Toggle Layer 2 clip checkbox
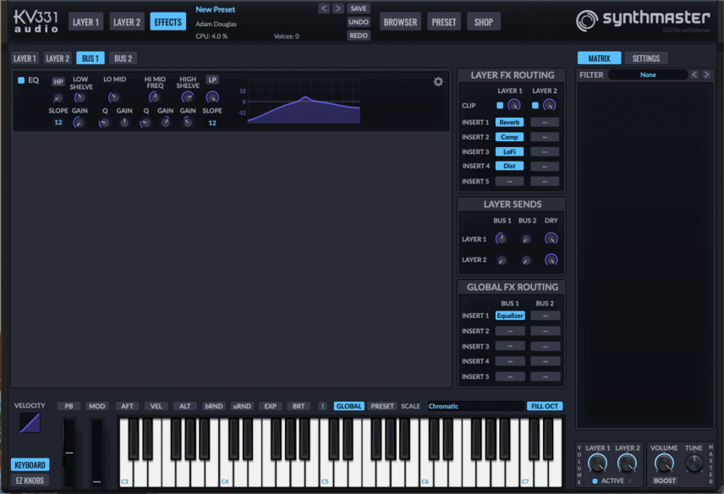724x494 pixels. [x=535, y=105]
